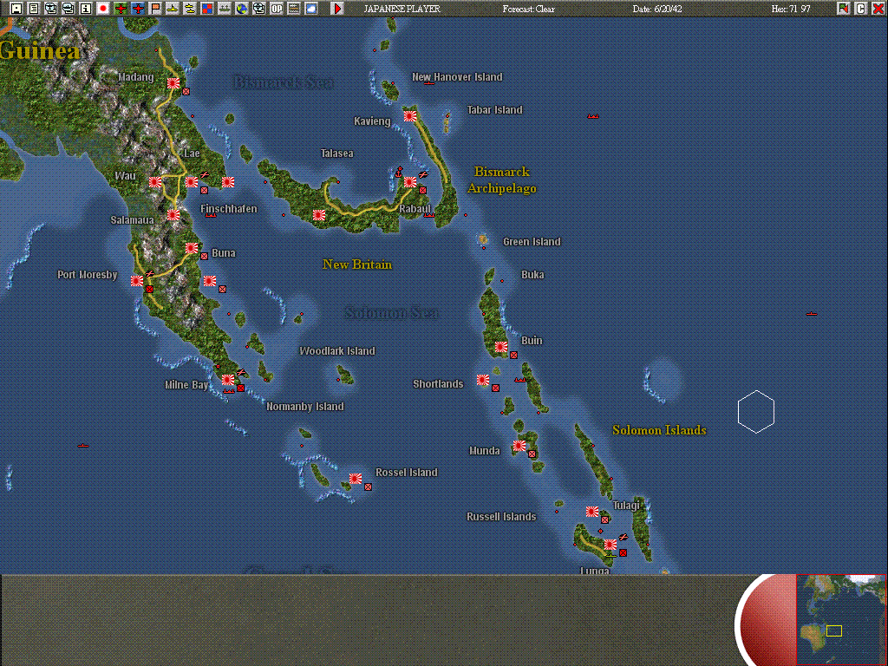Select the Japanese base flag at Lunga
Screen dimensions: 888x666
[610, 545]
